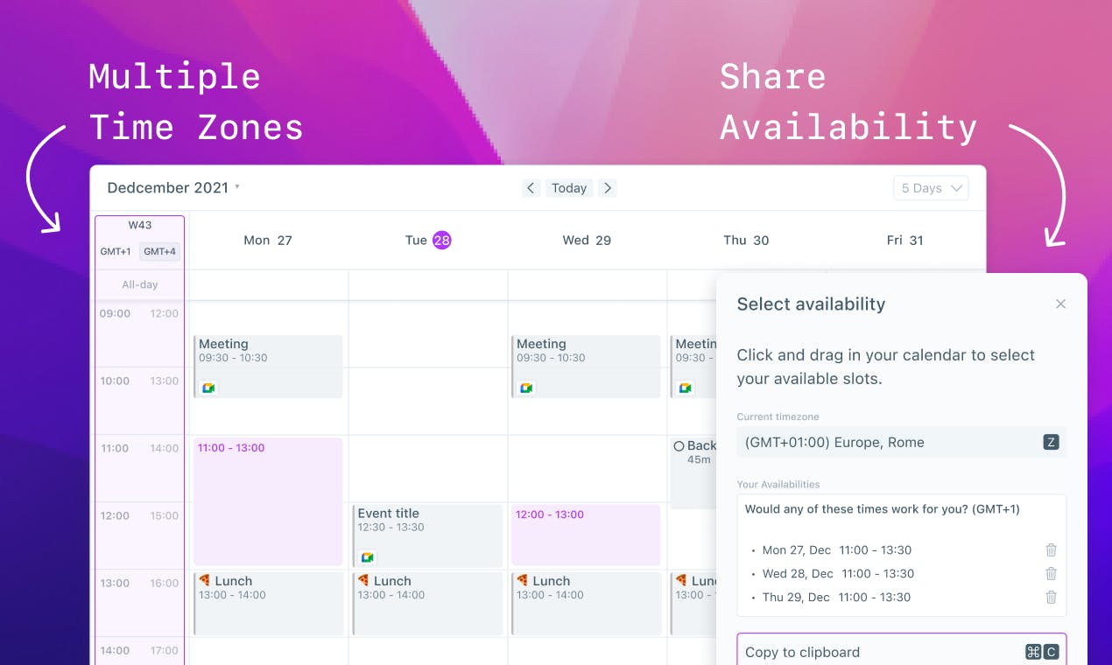The height and width of the screenshot is (665, 1112).
Task: Click the Mon 27, Dec 11:00 - 13:30 entry
Action: point(837,550)
